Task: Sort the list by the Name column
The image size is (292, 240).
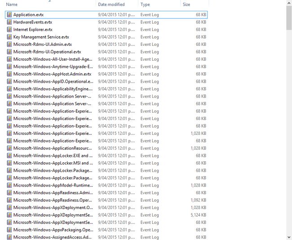Action: (x=12, y=4)
